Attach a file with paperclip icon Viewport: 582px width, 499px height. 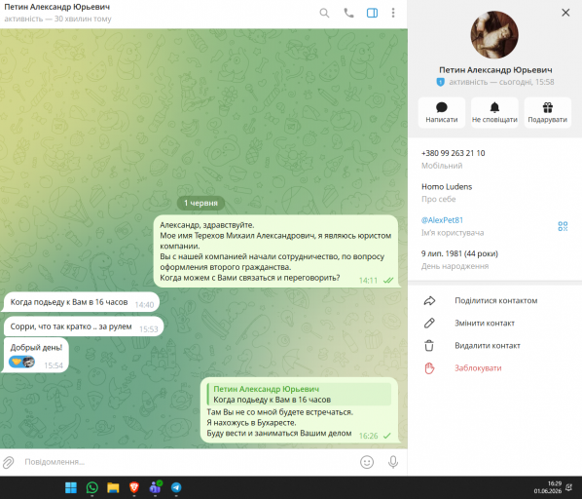click(x=8, y=462)
